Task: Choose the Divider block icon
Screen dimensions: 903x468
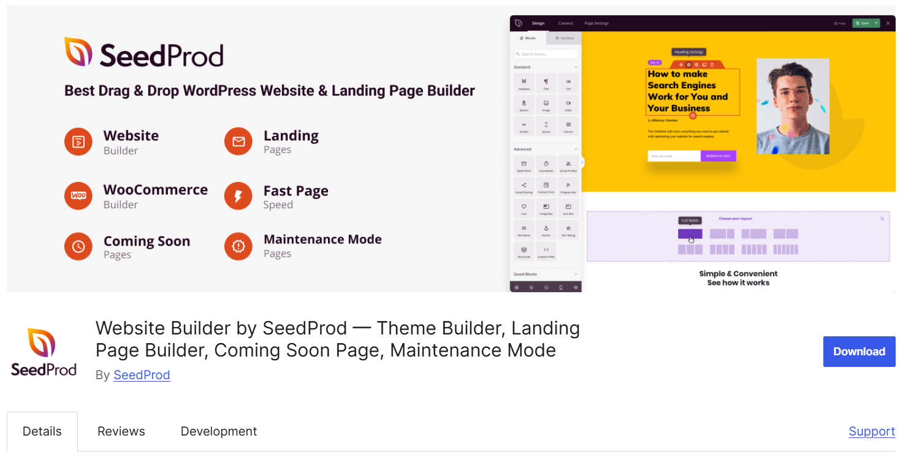Action: point(524,126)
